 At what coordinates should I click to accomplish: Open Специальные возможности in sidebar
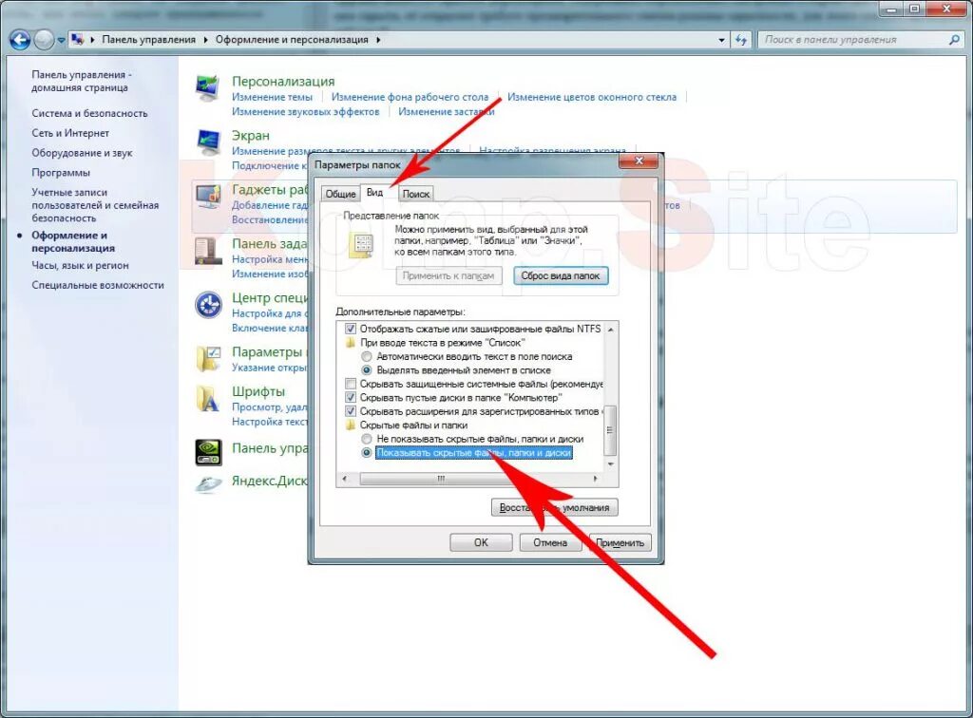(x=98, y=285)
